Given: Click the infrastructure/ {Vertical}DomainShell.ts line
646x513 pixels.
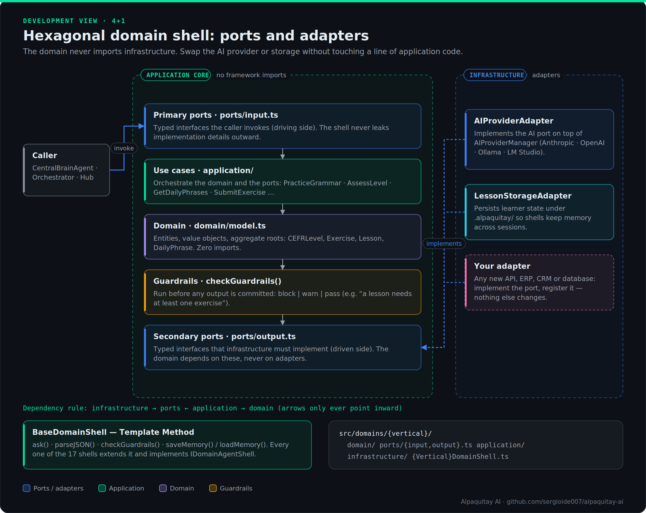Looking at the screenshot, I should 428,457.
